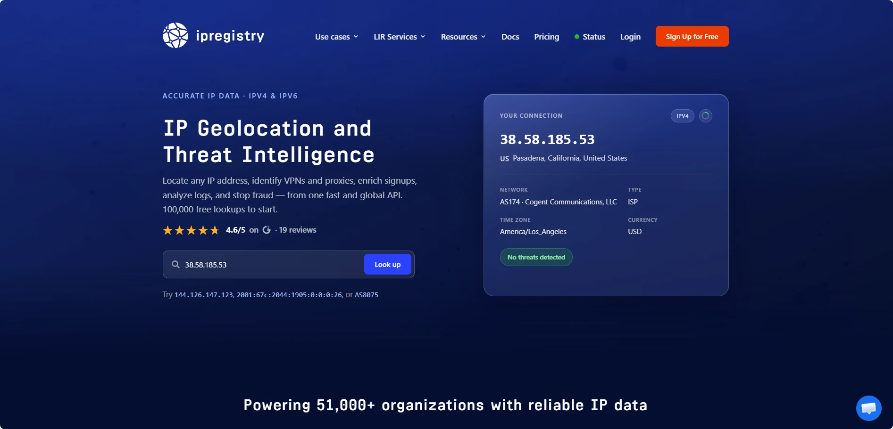Open the chat support bubble icon
The image size is (893, 429).
(868, 408)
